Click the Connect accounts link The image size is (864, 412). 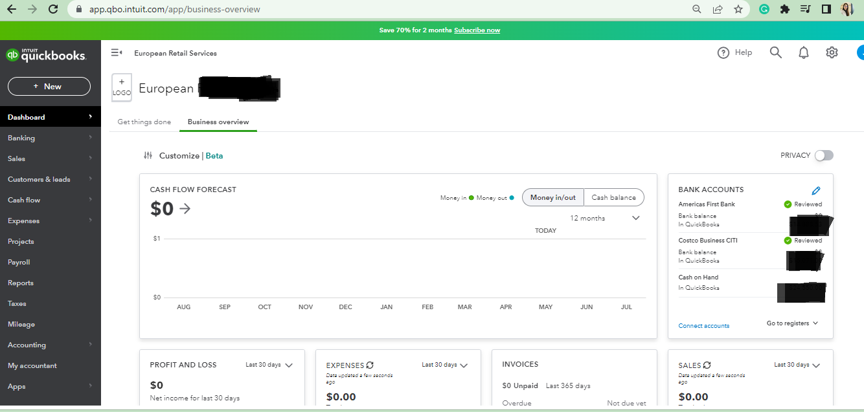click(703, 326)
